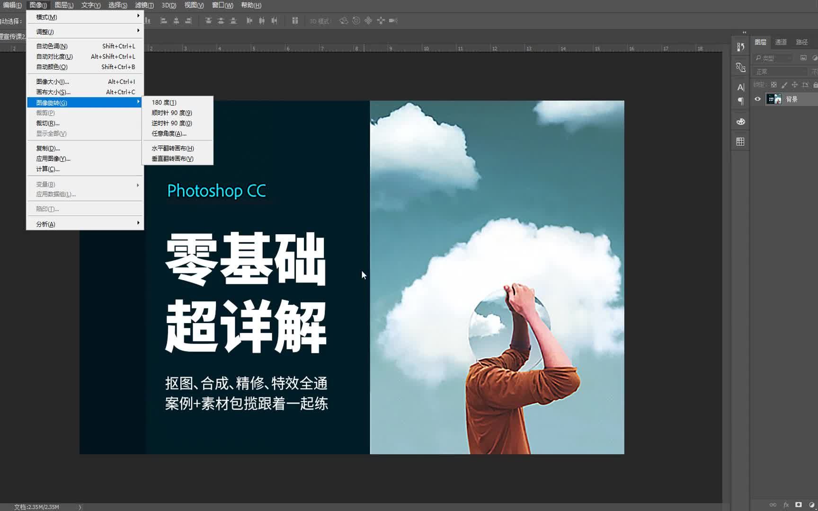
Task: Click the add layer mask icon
Action: [x=799, y=504]
